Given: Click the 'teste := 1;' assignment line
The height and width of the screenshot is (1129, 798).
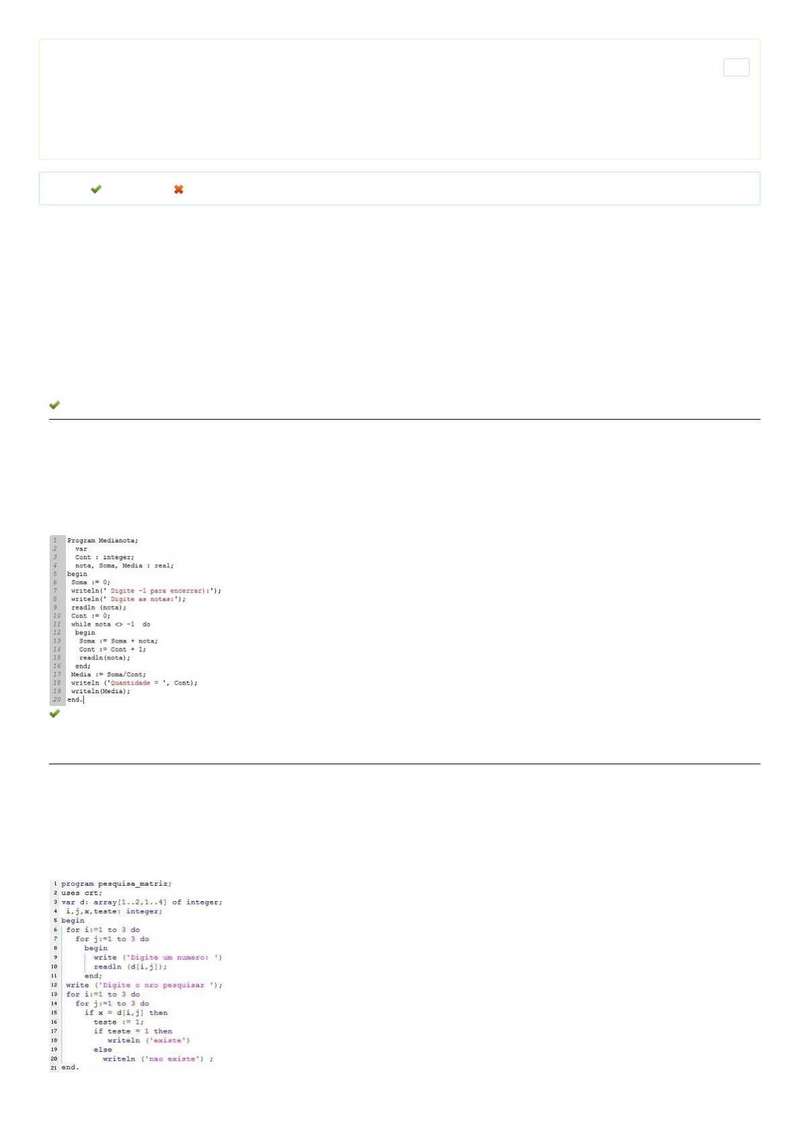Looking at the screenshot, I should click(119, 1022).
